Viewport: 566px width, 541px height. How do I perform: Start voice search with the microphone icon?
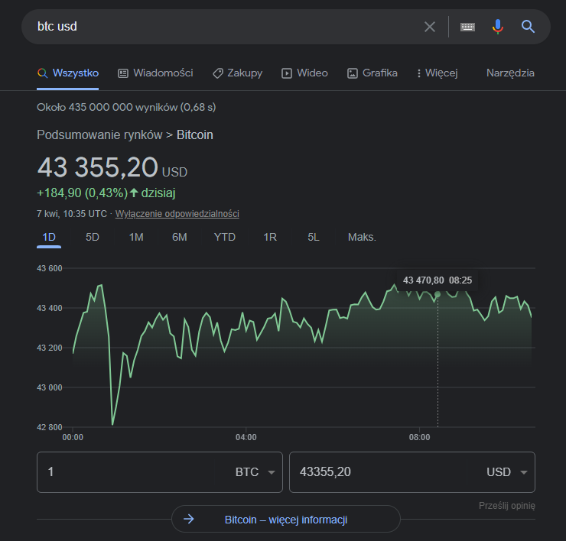pyautogui.click(x=498, y=27)
